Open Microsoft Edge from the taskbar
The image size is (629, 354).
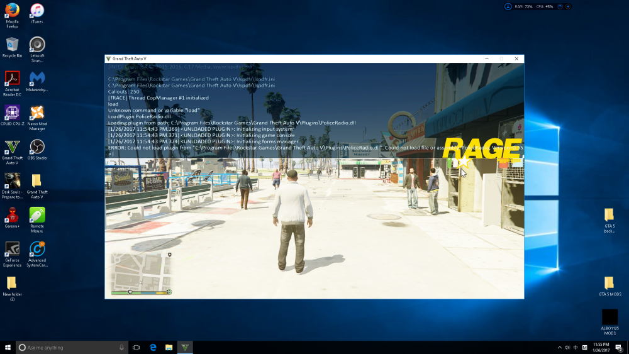[x=153, y=348]
